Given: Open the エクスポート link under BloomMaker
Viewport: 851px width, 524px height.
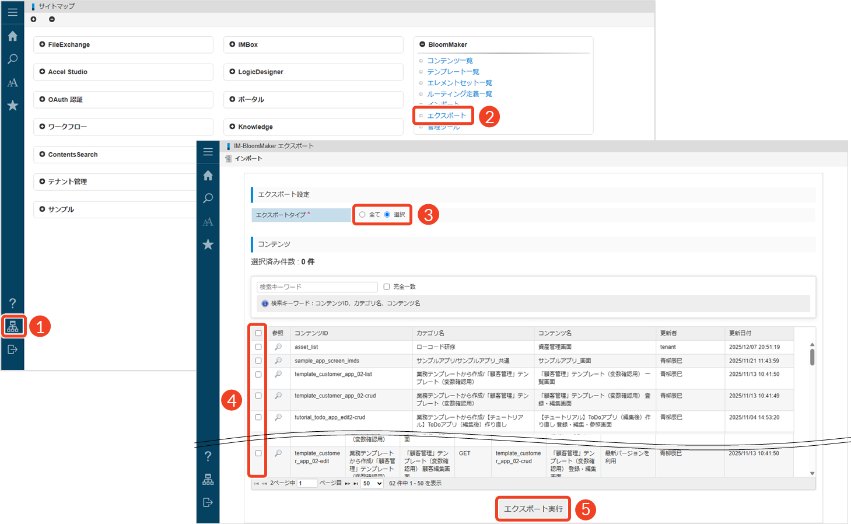Looking at the screenshot, I should pos(447,116).
